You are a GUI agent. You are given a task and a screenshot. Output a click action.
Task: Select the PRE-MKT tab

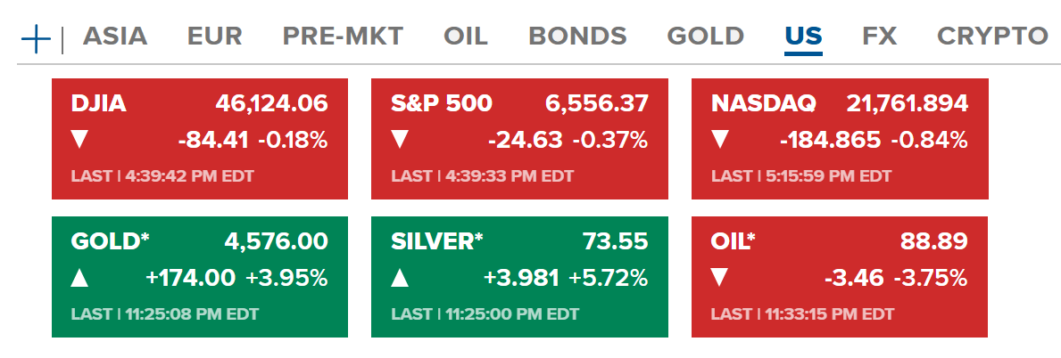343,37
